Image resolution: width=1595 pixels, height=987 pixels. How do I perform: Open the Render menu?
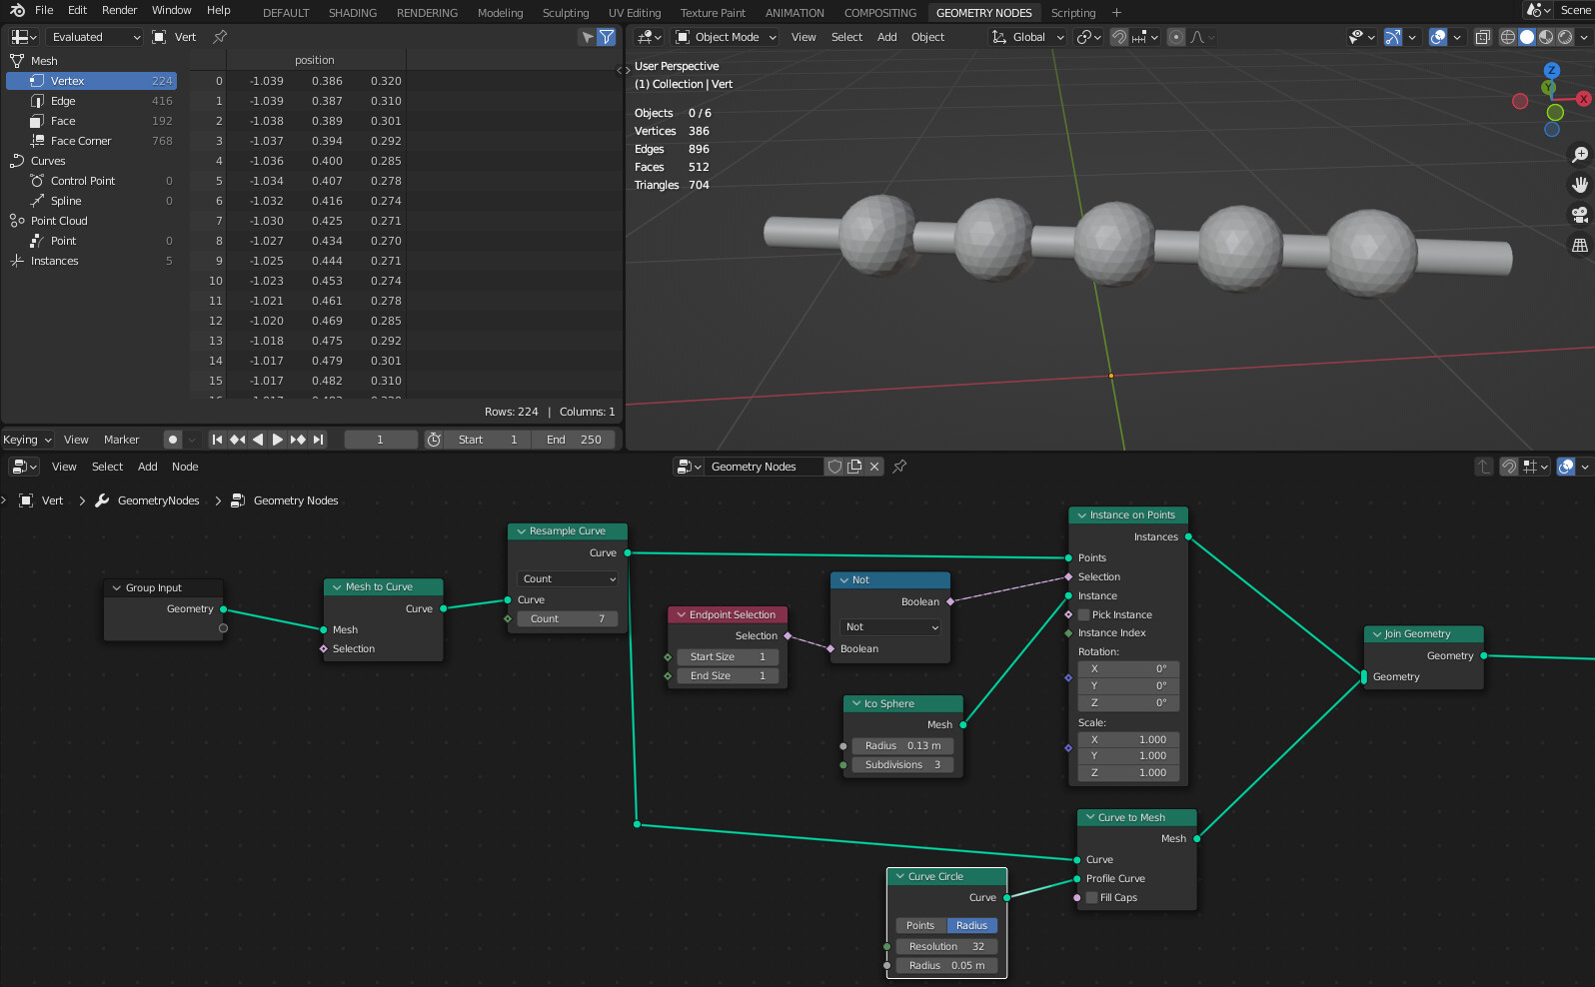click(x=120, y=10)
